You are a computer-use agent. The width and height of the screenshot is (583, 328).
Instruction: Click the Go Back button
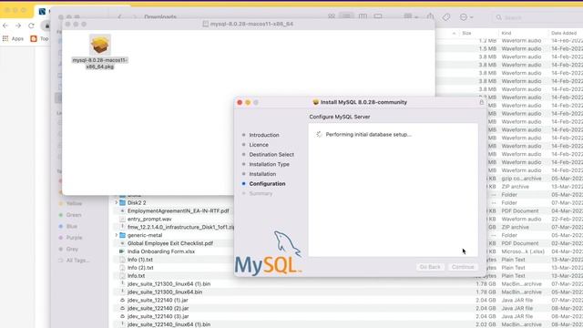430,267
